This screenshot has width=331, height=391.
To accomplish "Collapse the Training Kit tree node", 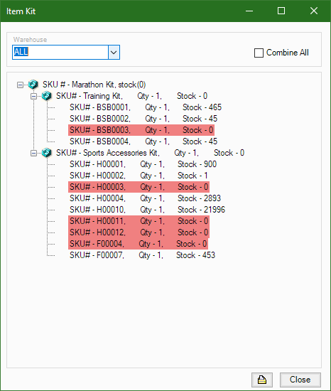I will click(33, 96).
